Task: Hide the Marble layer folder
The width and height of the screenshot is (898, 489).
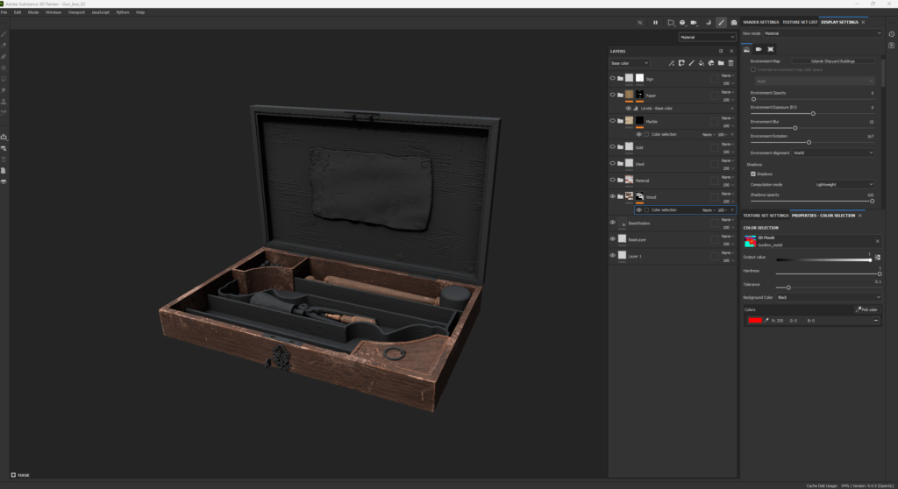Action: pos(612,121)
